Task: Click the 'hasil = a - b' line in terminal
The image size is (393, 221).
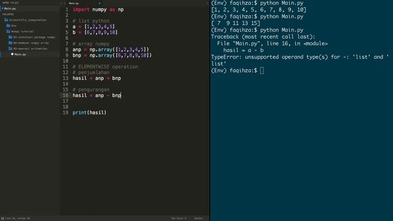Action: (x=243, y=50)
